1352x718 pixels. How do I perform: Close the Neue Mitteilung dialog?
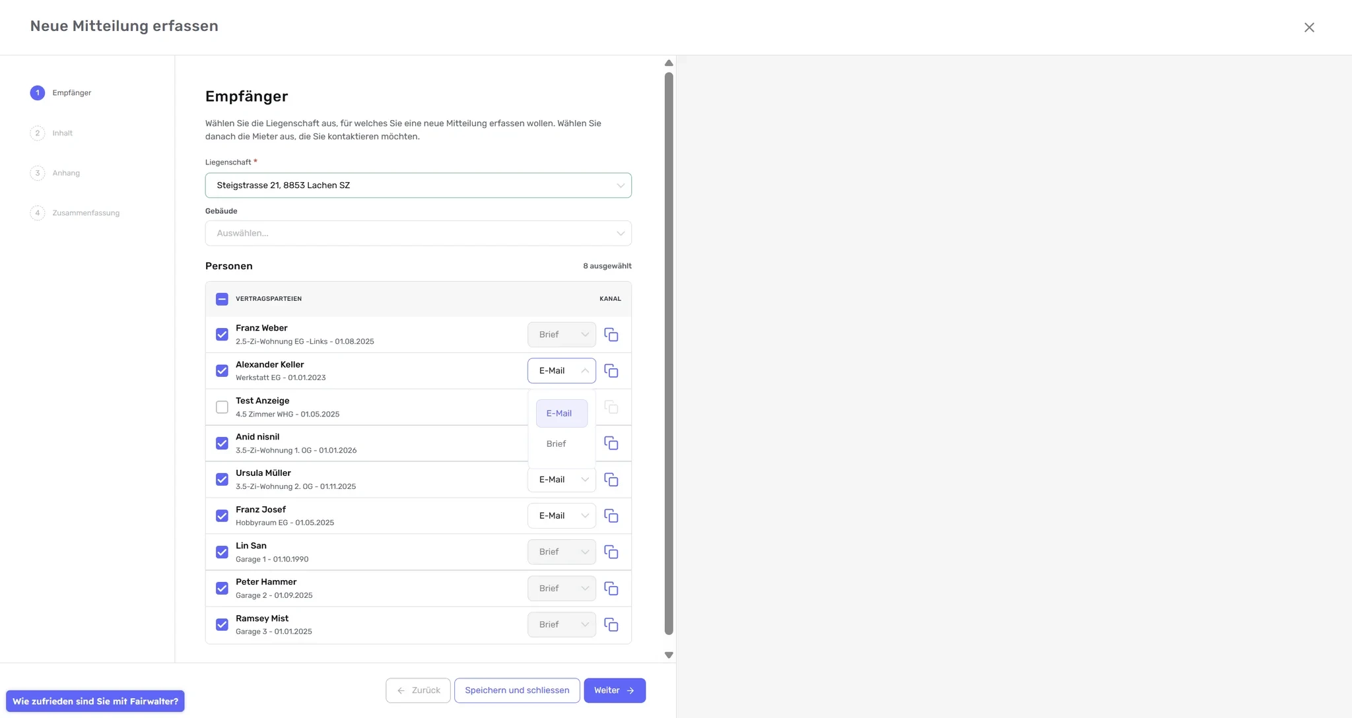[1309, 27]
